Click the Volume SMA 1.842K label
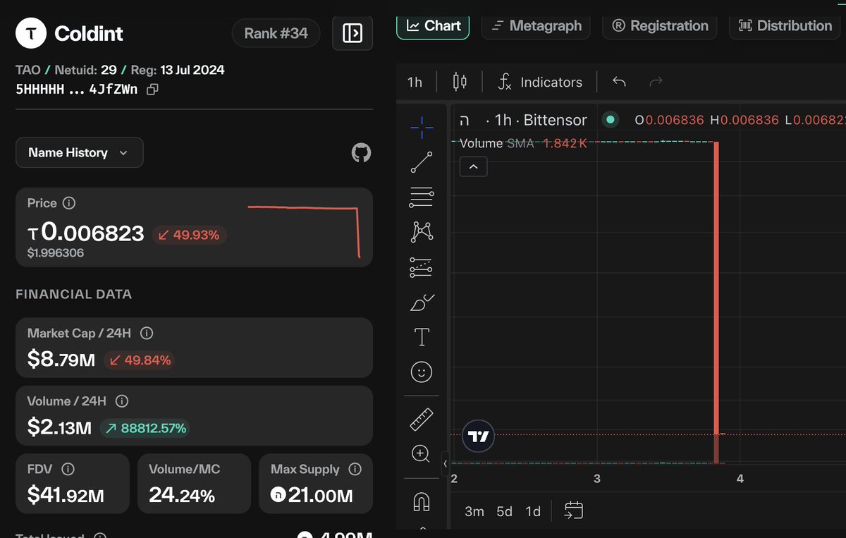 pos(523,143)
